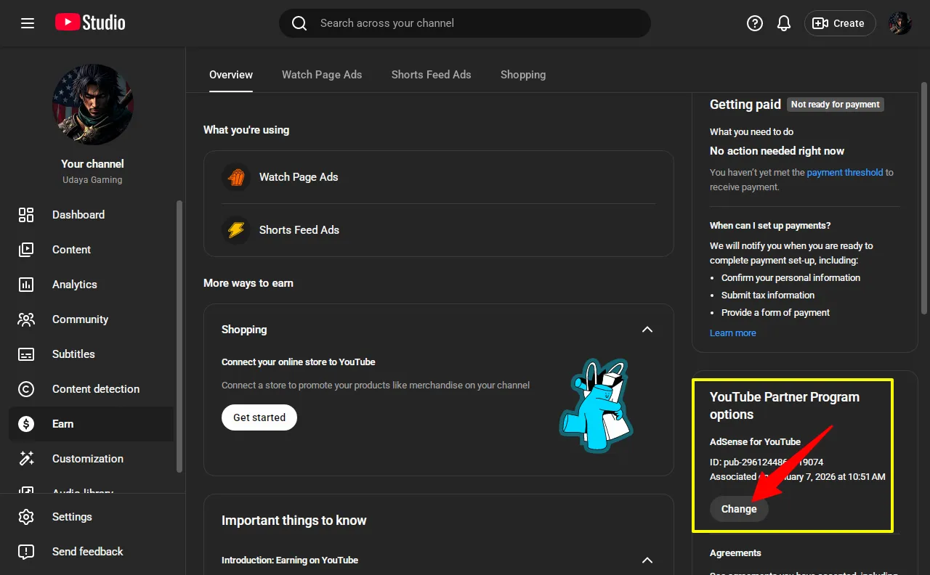Click into the channel search field

(465, 23)
